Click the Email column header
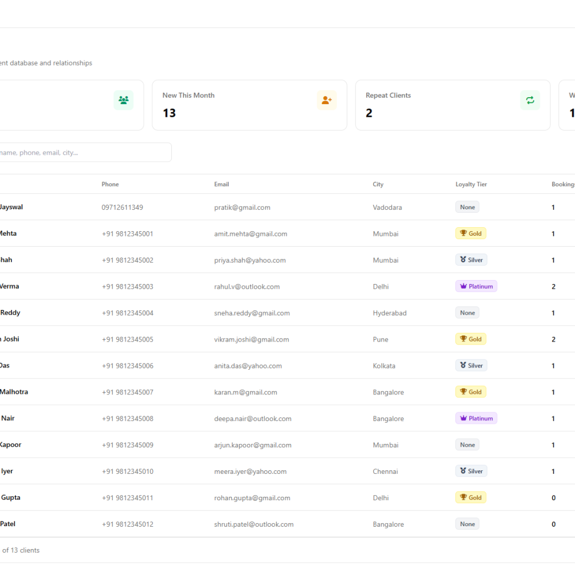Image resolution: width=575 pixels, height=575 pixels. 221,184
